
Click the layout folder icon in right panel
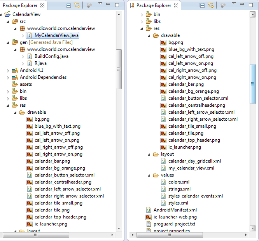coord(156,154)
